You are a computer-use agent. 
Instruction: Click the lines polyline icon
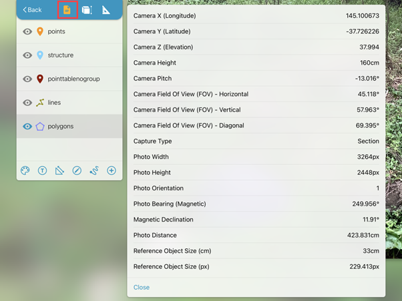pos(40,103)
